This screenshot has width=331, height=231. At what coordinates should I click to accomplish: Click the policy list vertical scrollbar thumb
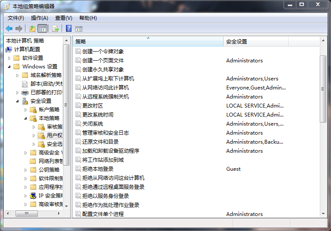tap(323, 89)
